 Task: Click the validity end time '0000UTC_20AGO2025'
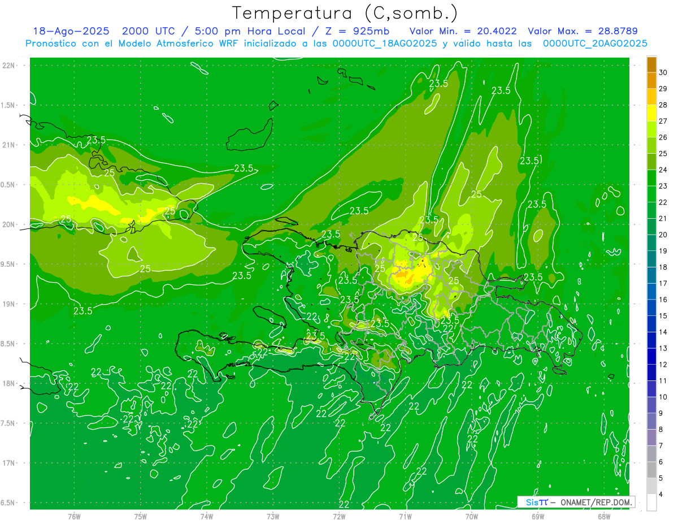[x=595, y=44]
